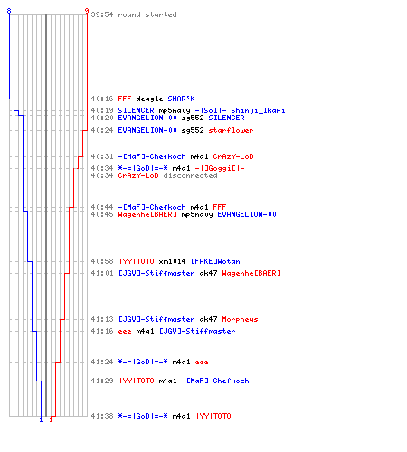Screen dimensions: 407x452
Task: Select [FAKE]Wotan victim name
Action: (215, 261)
